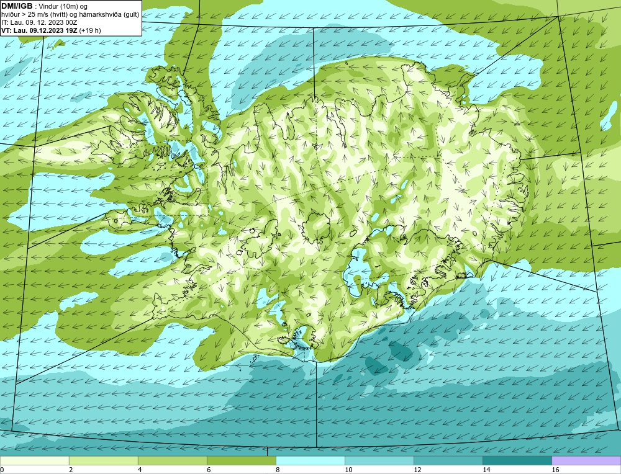Click the 6–8 m/s olive green legend swatch
This screenshot has width=621, height=474.
241,460
